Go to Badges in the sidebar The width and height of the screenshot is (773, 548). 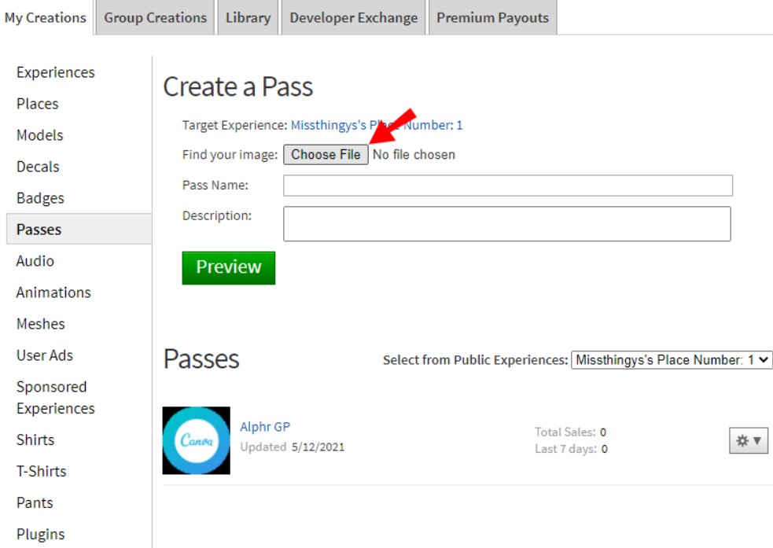point(40,198)
